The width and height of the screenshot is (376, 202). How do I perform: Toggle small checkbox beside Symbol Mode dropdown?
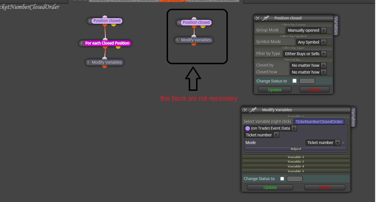coord(330,42)
